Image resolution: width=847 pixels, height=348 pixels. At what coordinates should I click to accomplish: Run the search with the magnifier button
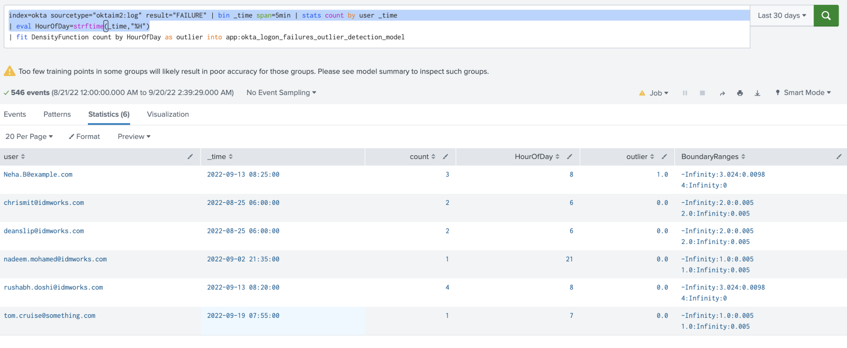826,16
